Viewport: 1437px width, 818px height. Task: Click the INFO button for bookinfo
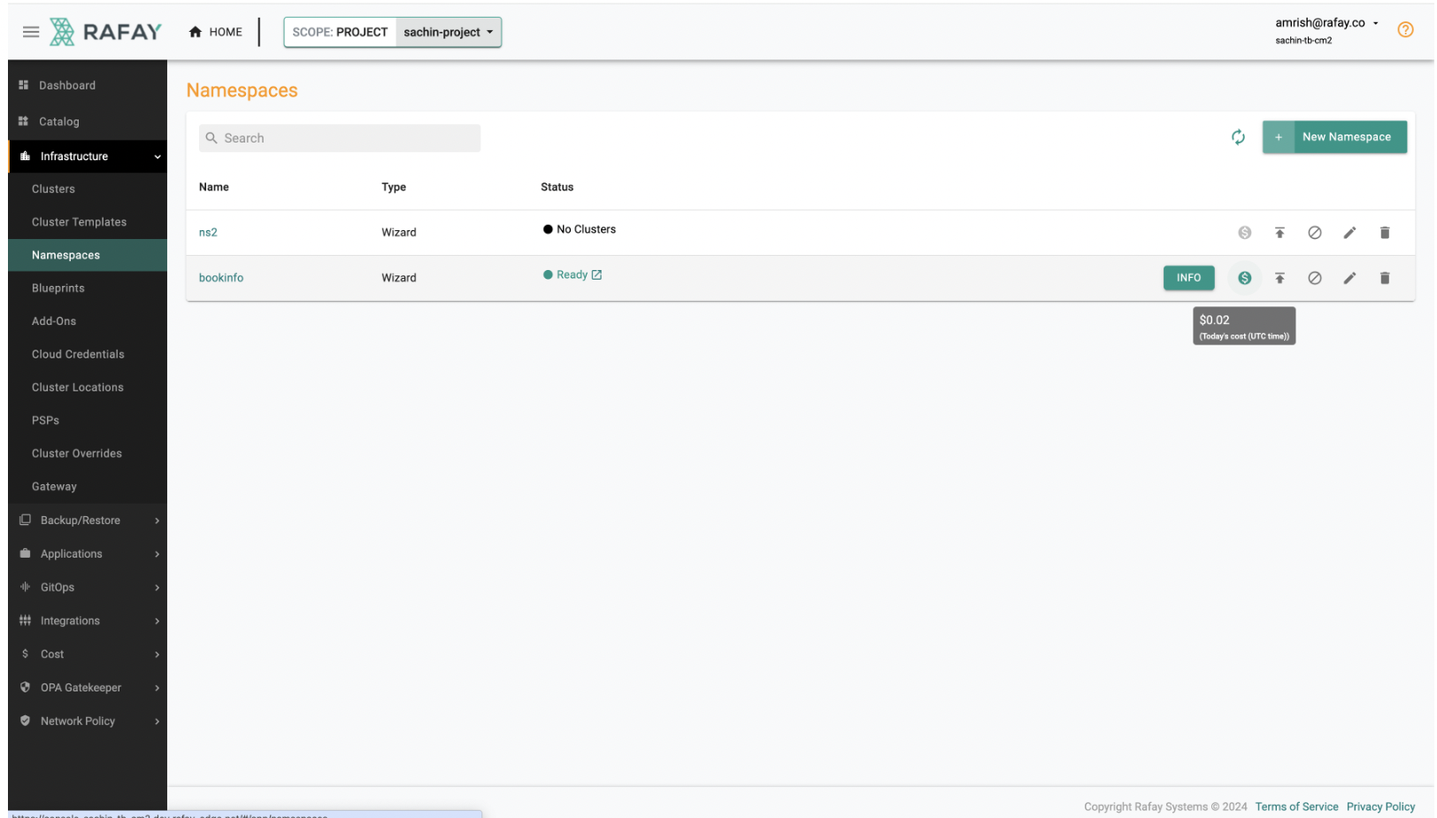[1188, 278]
